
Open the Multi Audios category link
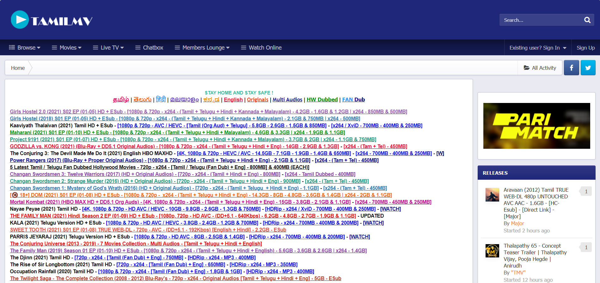(287, 99)
